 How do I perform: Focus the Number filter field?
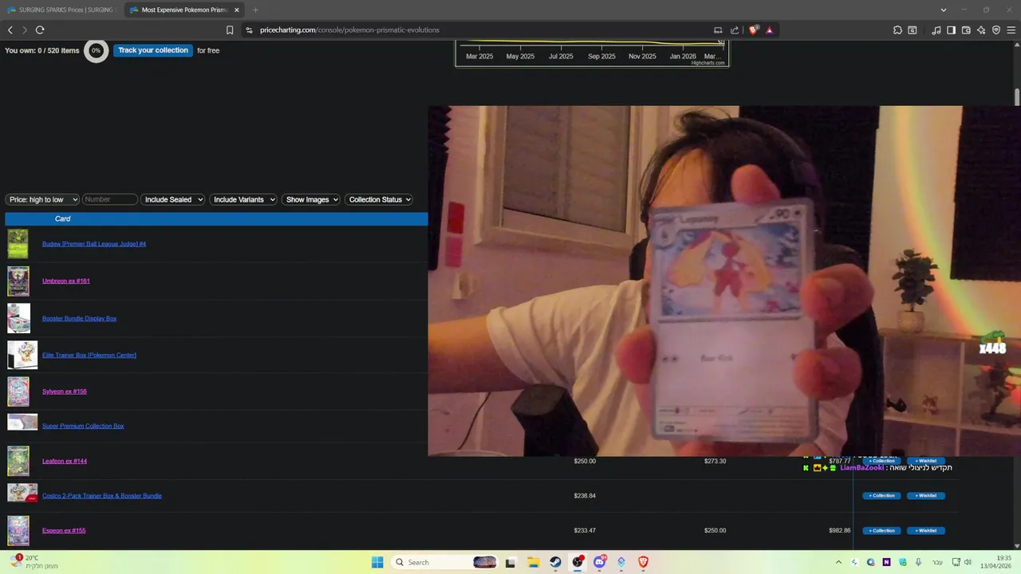[110, 199]
